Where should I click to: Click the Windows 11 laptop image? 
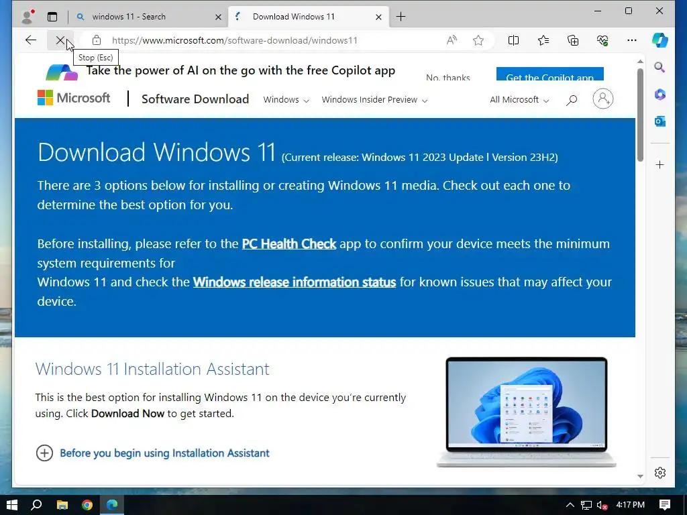[526, 412]
